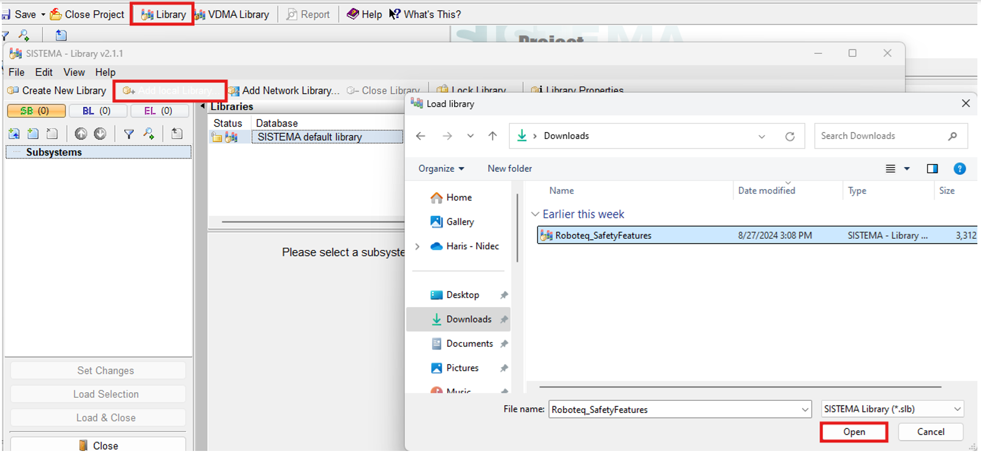The height and width of the screenshot is (454, 981).
Task: Collapse the Earlier this week group
Action: (x=535, y=214)
